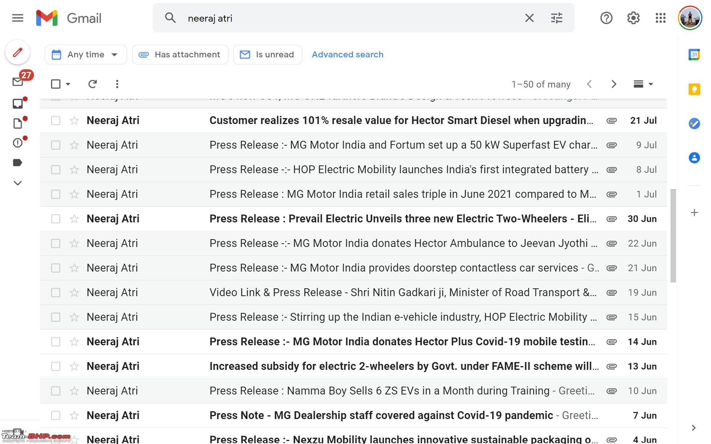The height and width of the screenshot is (444, 711).
Task: Hide side panel using bottom chevron
Action: tap(693, 428)
